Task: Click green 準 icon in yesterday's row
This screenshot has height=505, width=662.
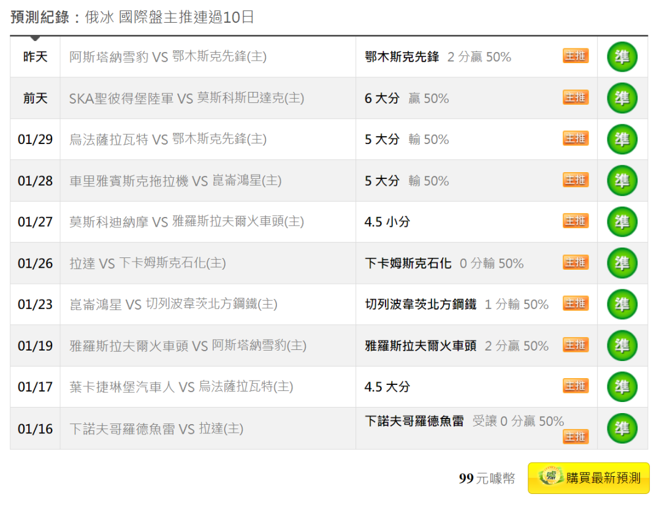Action: [622, 56]
